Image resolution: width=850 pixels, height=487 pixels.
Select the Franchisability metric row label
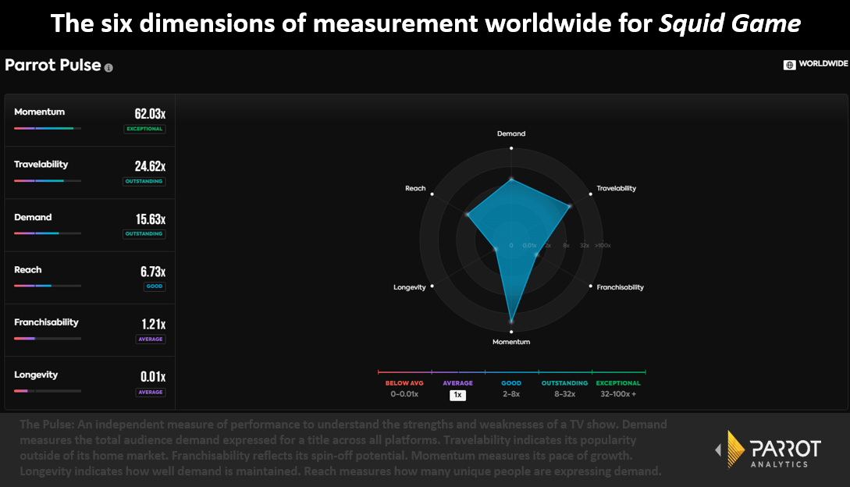[x=46, y=322]
